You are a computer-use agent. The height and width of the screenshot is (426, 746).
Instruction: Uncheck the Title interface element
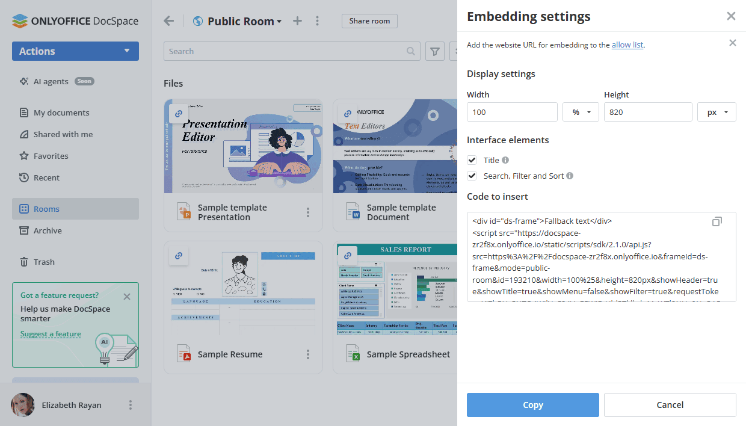472,160
